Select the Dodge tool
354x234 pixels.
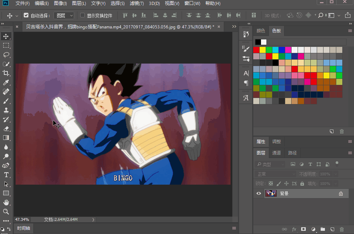point(6,156)
